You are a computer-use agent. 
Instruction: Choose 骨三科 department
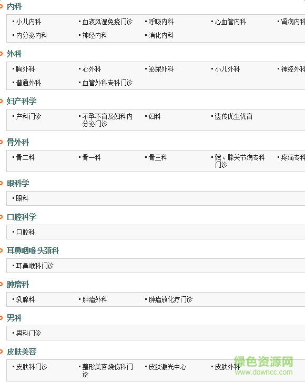coord(158,158)
